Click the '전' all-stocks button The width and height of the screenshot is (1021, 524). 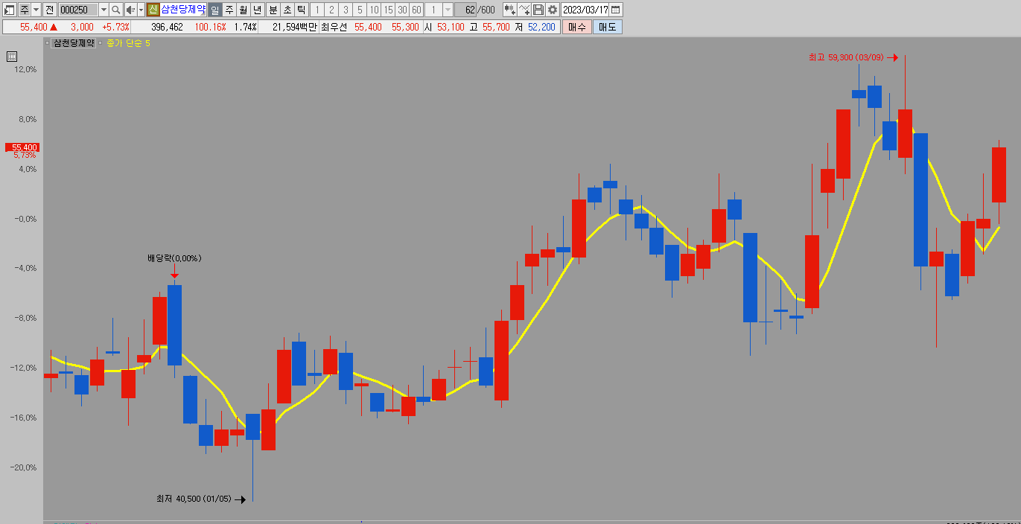tap(49, 10)
